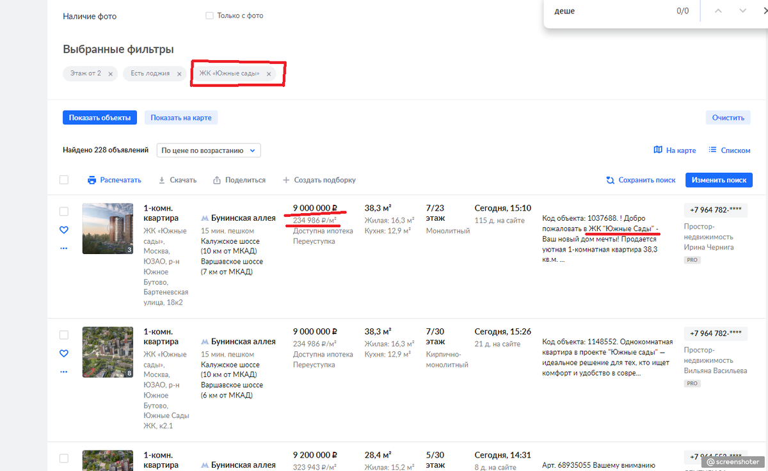
Task: Click the save search refresh icon
Action: [611, 180]
